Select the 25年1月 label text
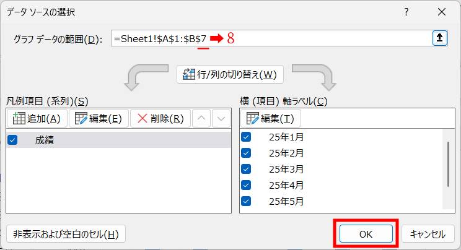This screenshot has height=250, width=461. point(286,137)
